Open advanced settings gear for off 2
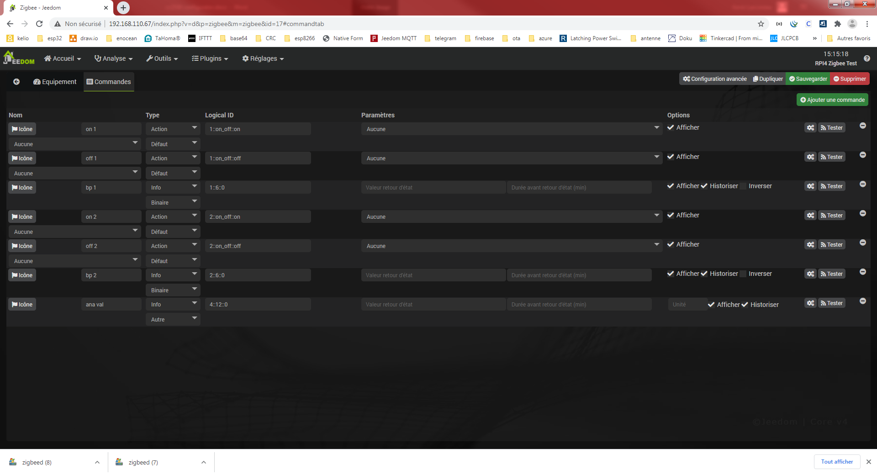 (810, 245)
